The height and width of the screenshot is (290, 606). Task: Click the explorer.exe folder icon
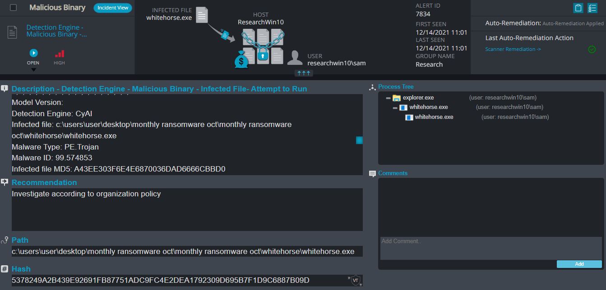(397, 98)
